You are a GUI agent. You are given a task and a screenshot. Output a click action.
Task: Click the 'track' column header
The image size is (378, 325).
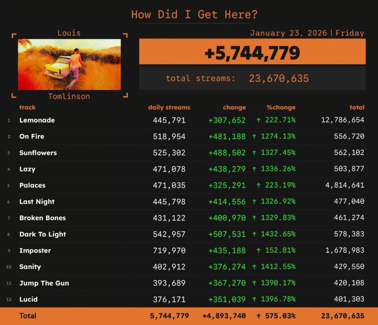point(27,107)
